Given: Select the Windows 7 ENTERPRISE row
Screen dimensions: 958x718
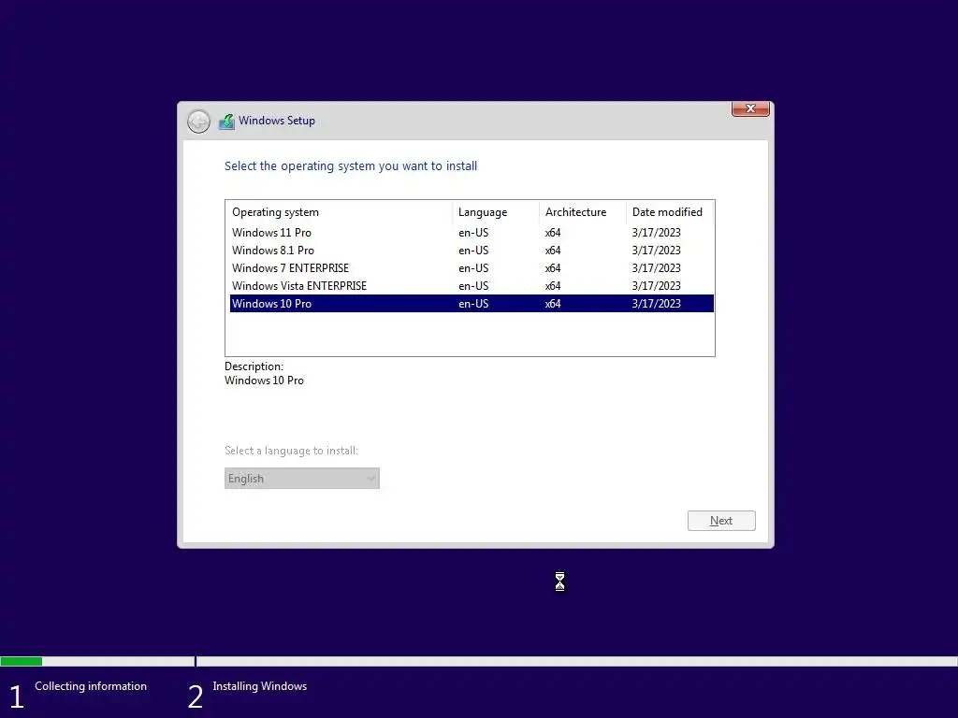Looking at the screenshot, I should [x=472, y=268].
